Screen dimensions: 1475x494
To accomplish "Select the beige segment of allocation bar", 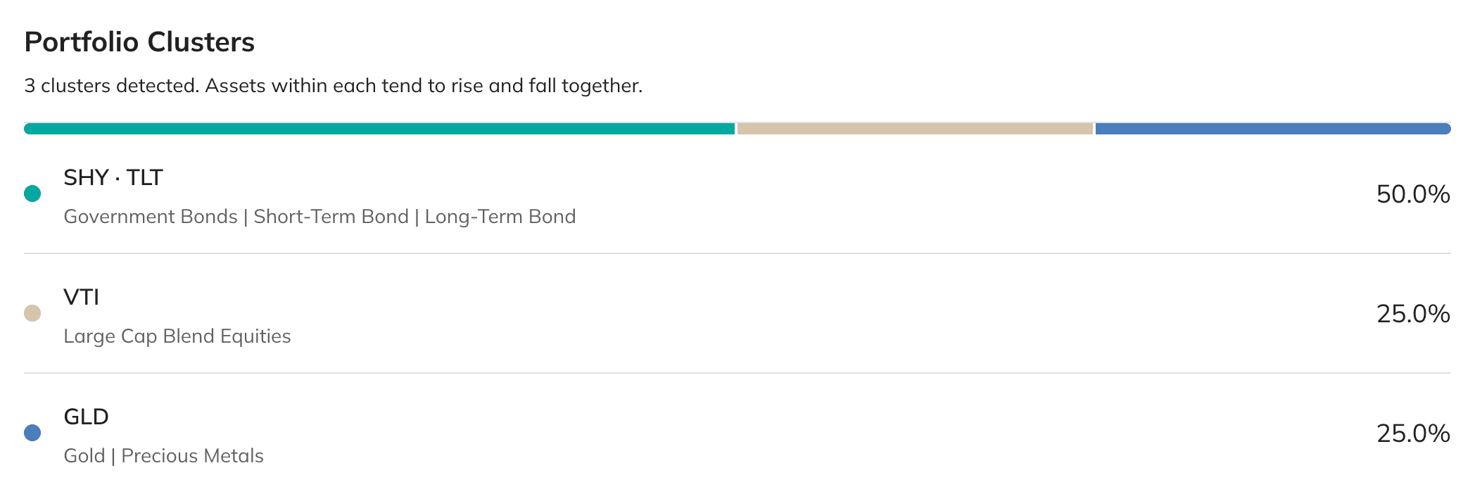I will pos(915,129).
